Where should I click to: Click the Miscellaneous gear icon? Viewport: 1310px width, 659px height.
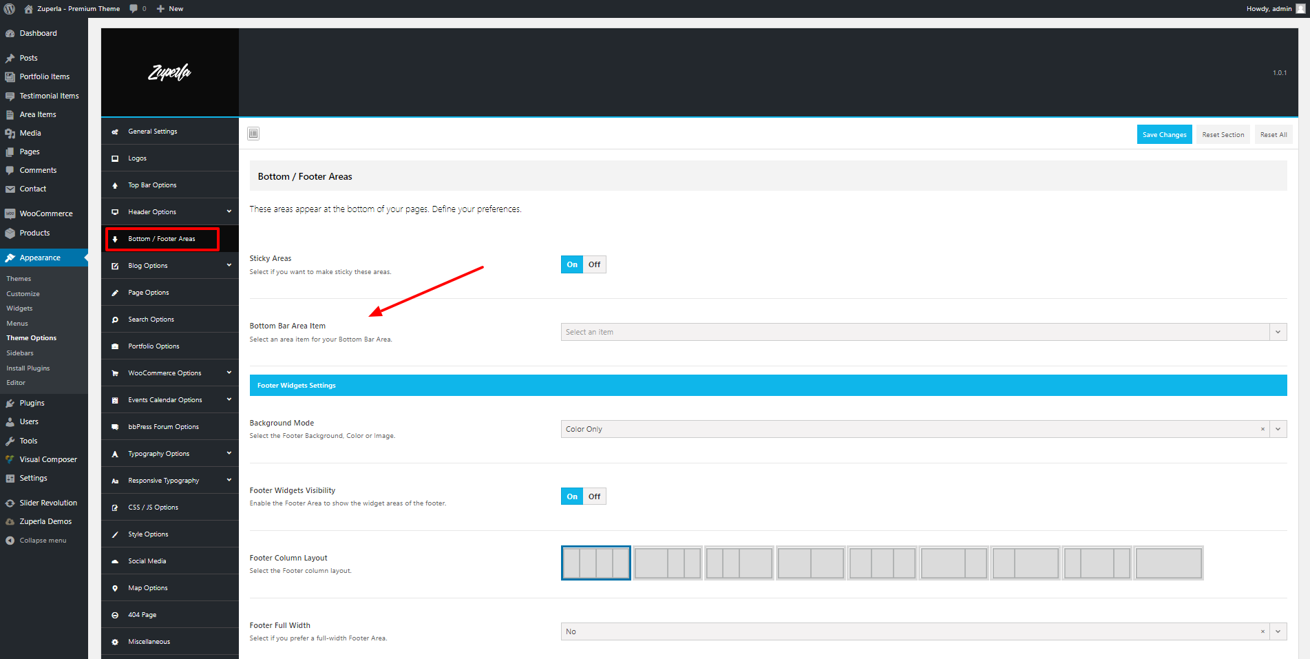point(115,642)
